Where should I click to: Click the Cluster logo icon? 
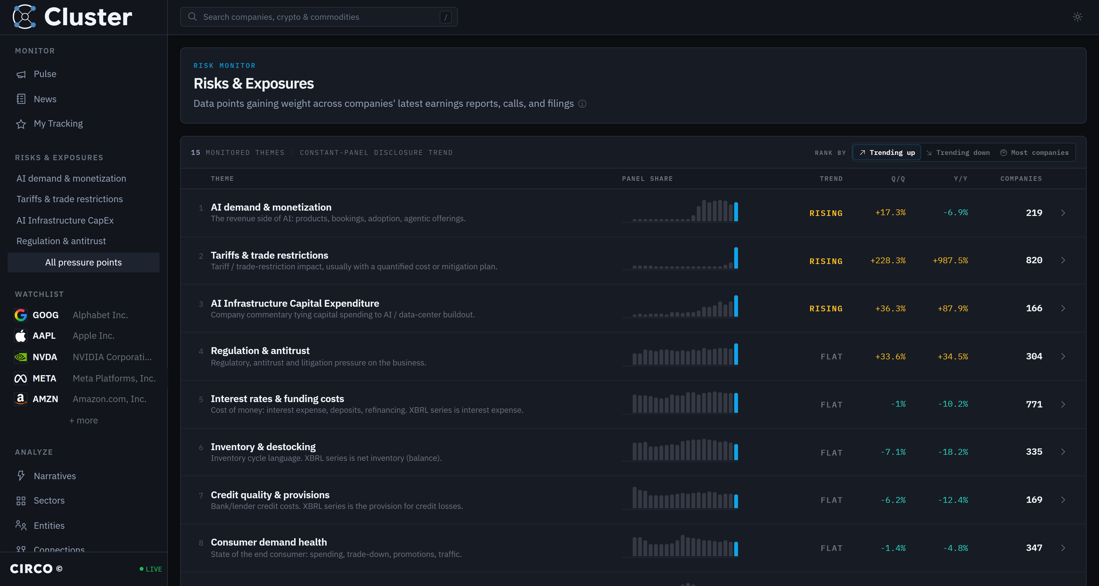[24, 17]
